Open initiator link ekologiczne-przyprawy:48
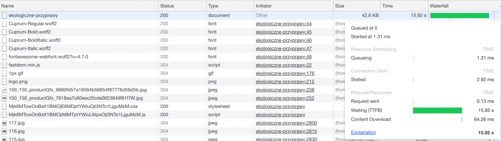 pyautogui.click(x=284, y=56)
